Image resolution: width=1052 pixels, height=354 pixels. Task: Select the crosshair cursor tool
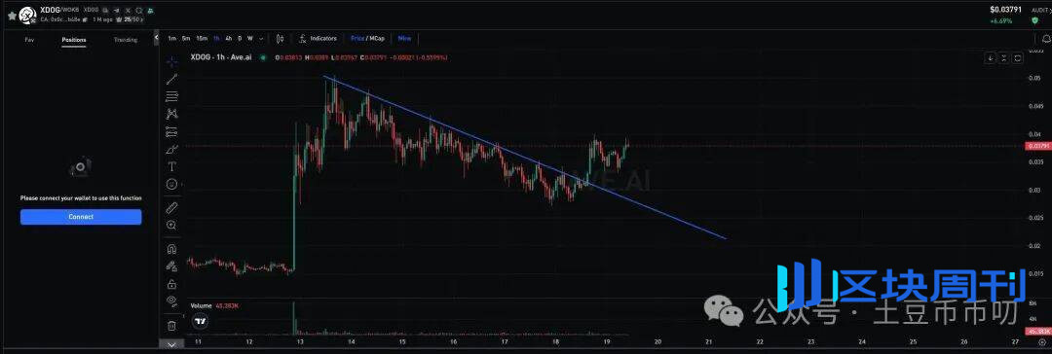(171, 61)
